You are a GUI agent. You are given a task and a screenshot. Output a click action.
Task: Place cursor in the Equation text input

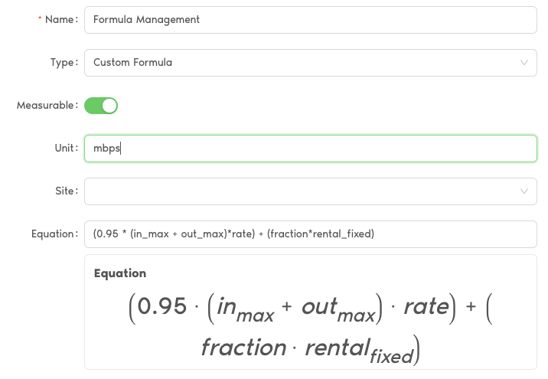tap(310, 234)
